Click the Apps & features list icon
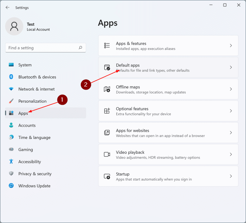The image size is (246, 223). tap(107, 45)
